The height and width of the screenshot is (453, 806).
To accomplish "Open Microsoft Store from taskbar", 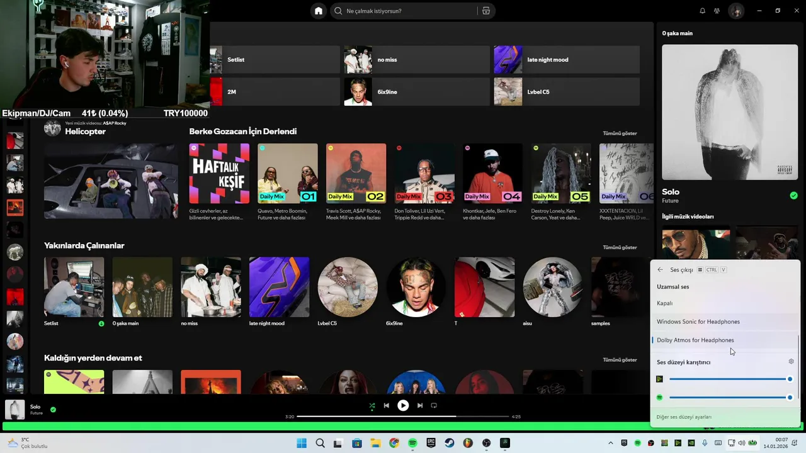I will click(x=357, y=443).
